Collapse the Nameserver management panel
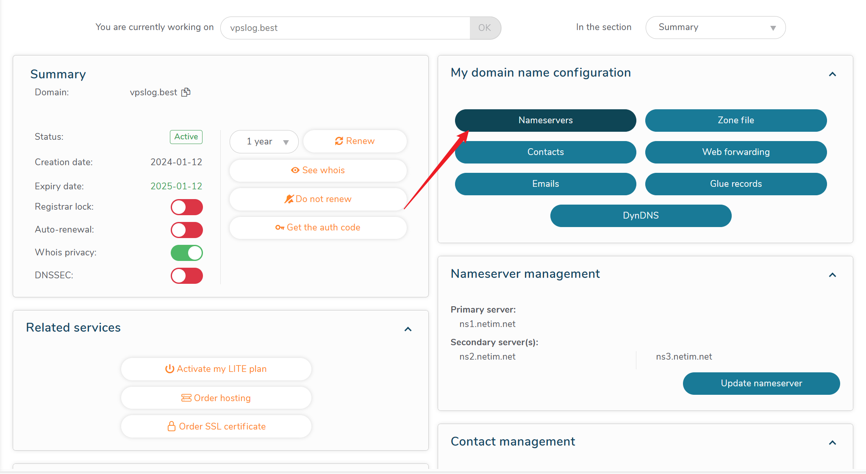This screenshot has height=474, width=866. (x=832, y=275)
